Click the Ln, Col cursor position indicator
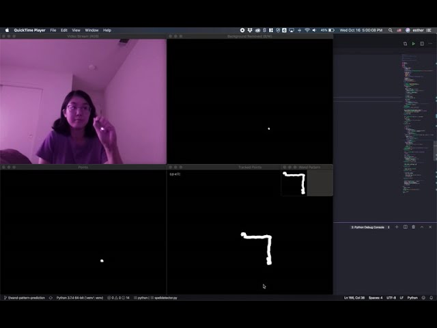This screenshot has width=437, height=328. point(353,298)
